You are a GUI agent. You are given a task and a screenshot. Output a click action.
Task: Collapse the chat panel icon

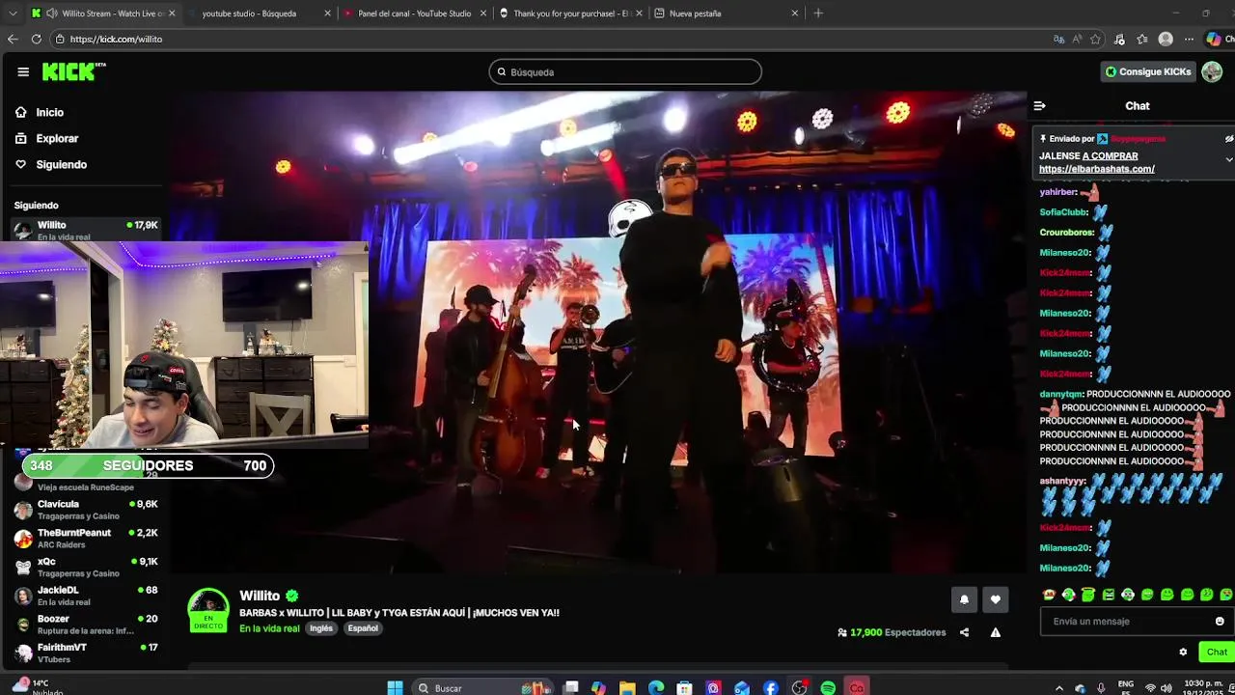point(1039,106)
